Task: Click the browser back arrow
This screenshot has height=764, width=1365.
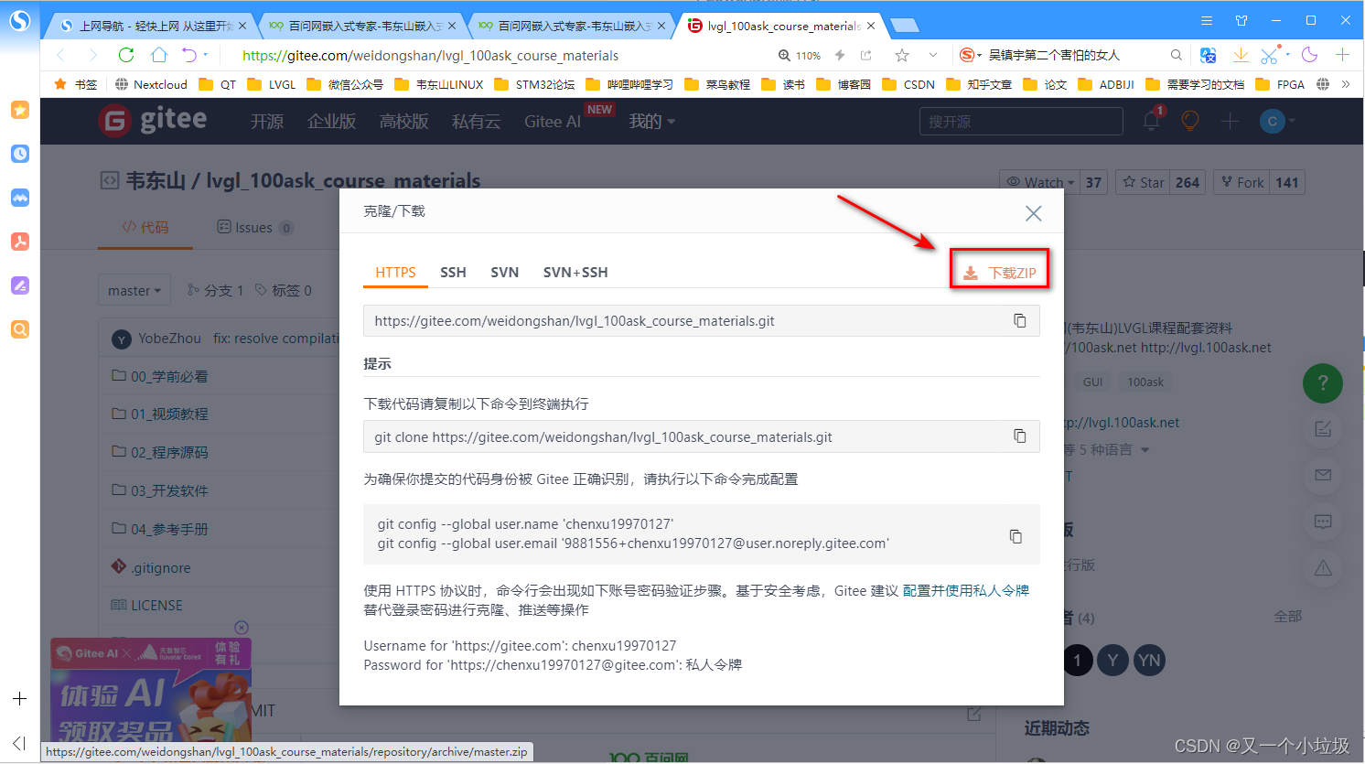Action: (61, 55)
